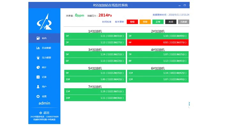Click the person icon for 用户

[38, 87]
